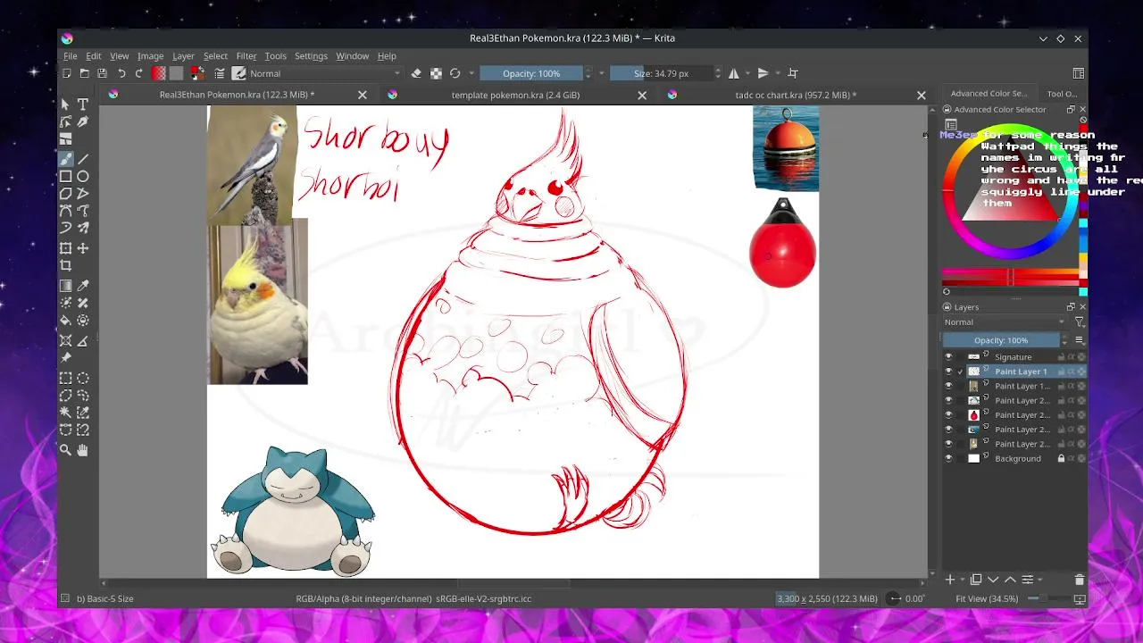Click the Undo arrow in toolbar
The image size is (1143, 643).
(x=121, y=73)
